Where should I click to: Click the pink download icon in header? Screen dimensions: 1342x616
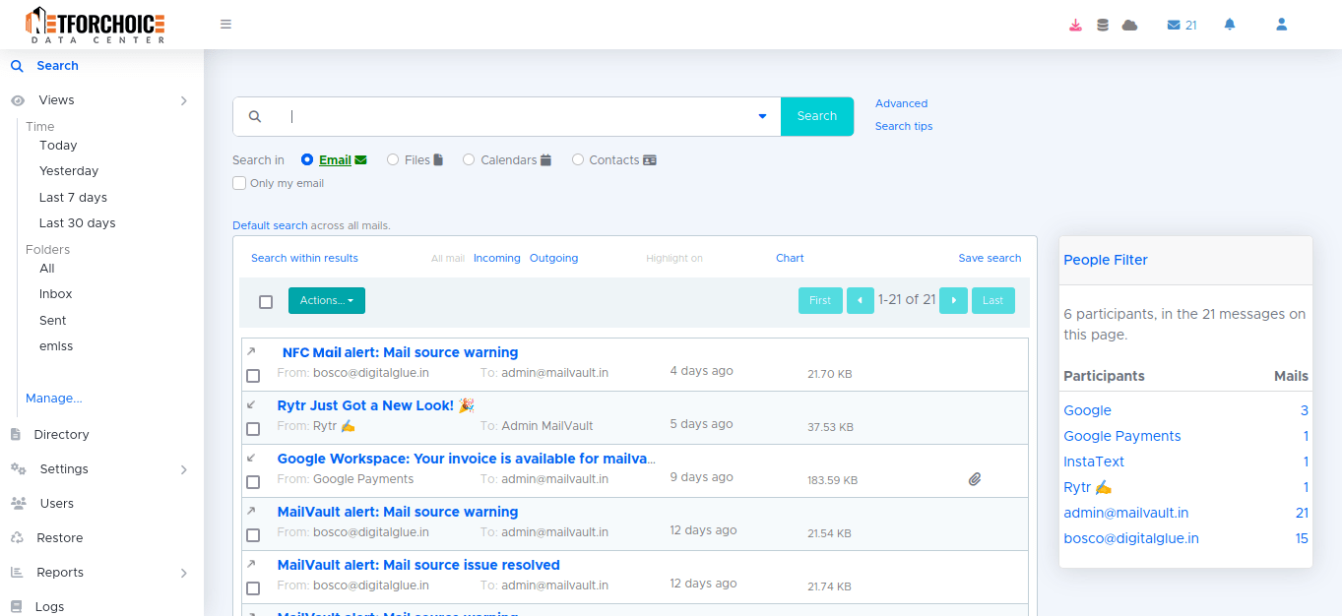click(x=1075, y=25)
